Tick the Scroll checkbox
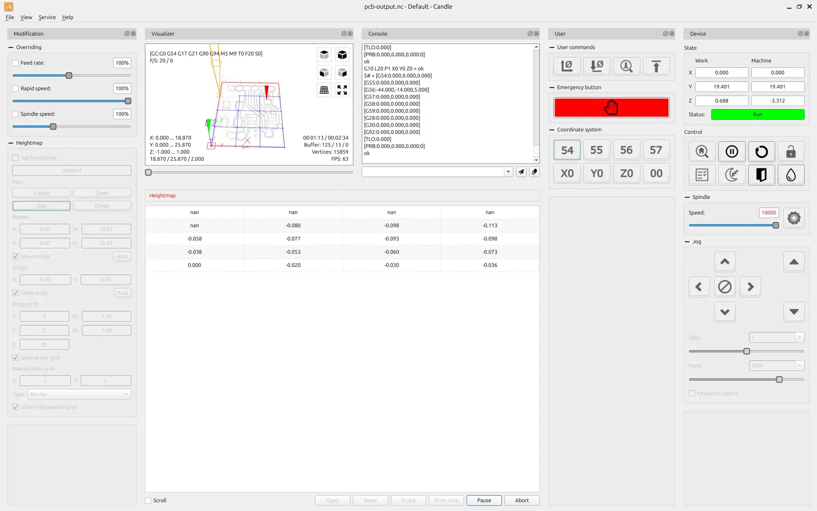The image size is (817, 511). click(x=148, y=500)
